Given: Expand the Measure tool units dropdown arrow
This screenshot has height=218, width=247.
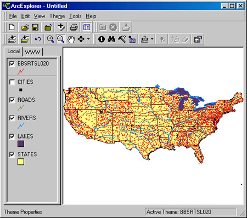Looking at the screenshot, I should pyautogui.click(x=152, y=39).
